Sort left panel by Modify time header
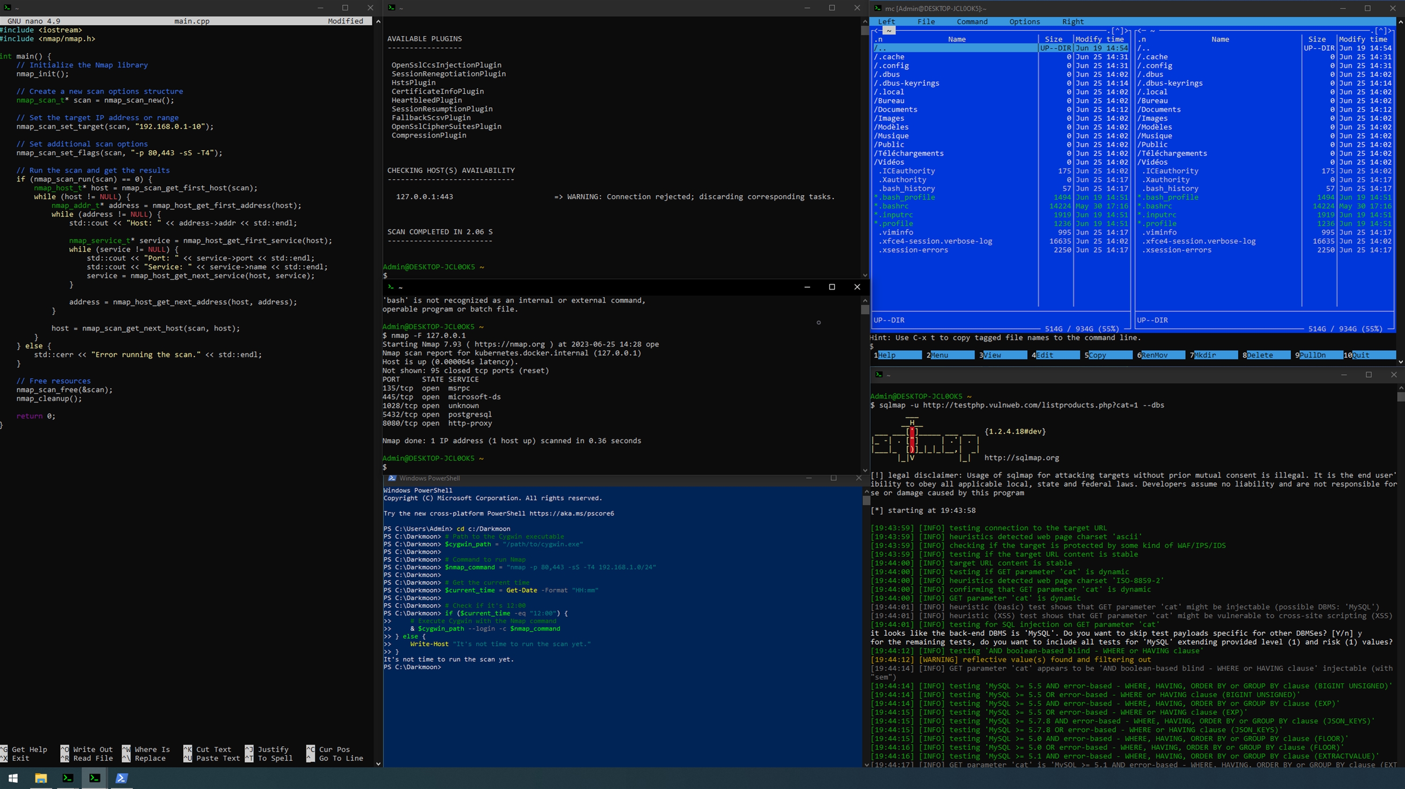 click(1100, 39)
